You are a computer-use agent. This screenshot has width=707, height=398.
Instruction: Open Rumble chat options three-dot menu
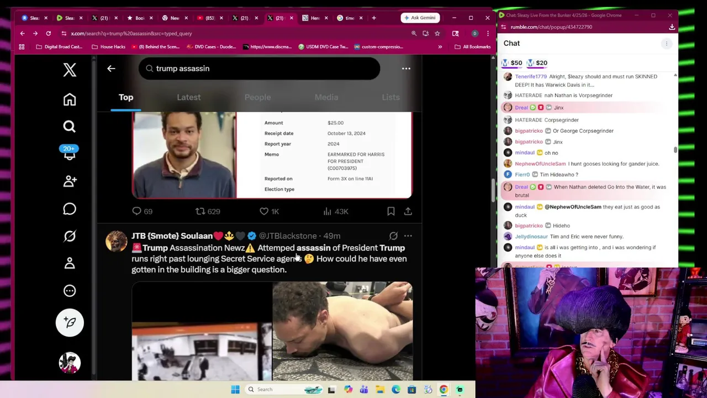pyautogui.click(x=666, y=43)
